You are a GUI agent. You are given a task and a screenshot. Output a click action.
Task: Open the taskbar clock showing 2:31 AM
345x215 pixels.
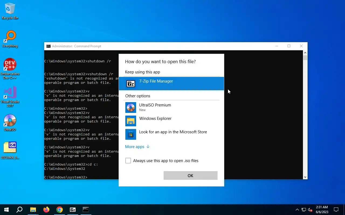pyautogui.click(x=322, y=210)
